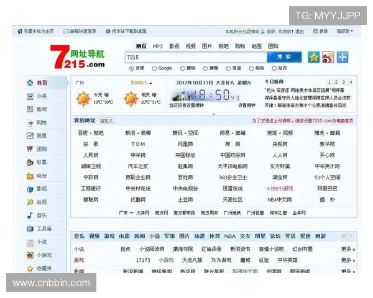
Task: Click the 设置本站为主页 house icon
Action: [x=20, y=31]
